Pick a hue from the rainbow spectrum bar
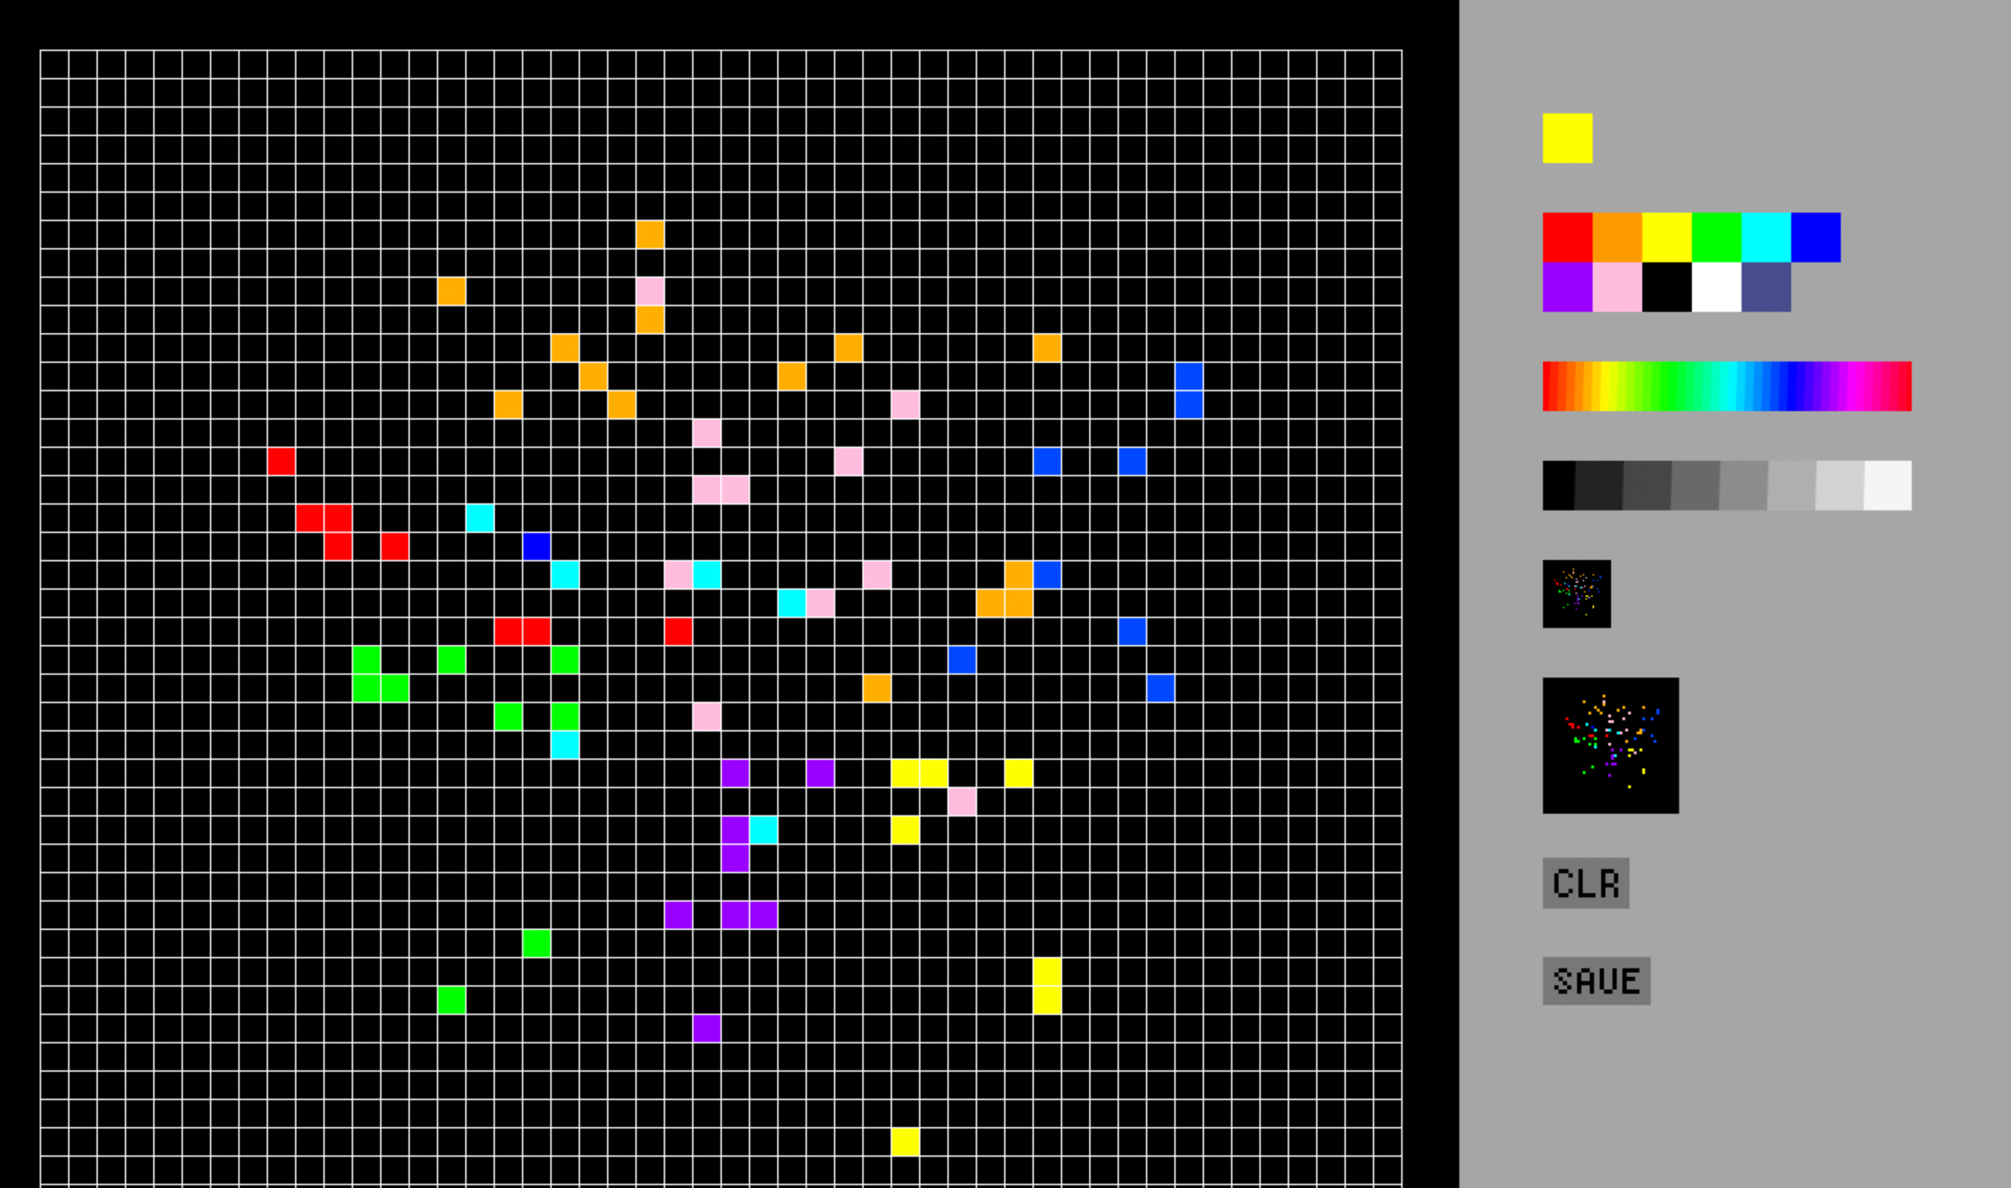 [1727, 386]
